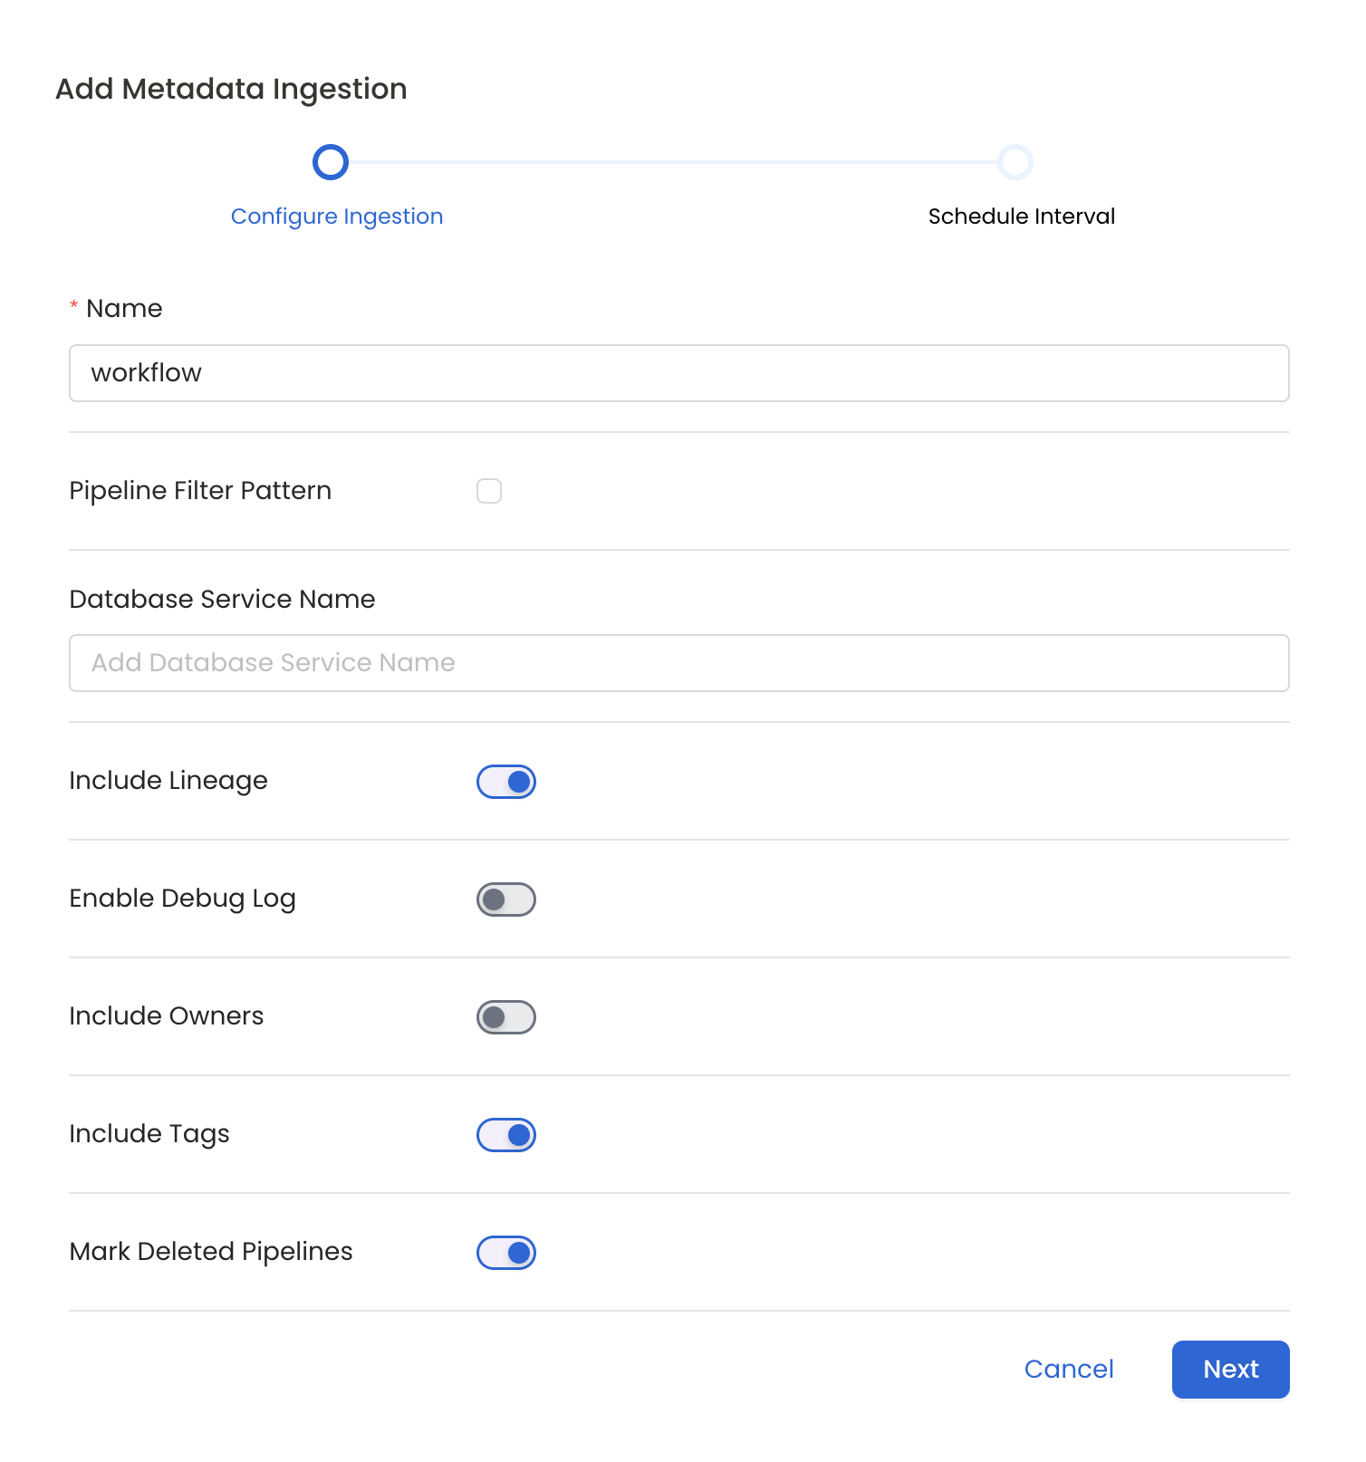Screen dimensions: 1366x1462
Task: Enable the Pipeline Filter Pattern checkbox
Action: [488, 490]
